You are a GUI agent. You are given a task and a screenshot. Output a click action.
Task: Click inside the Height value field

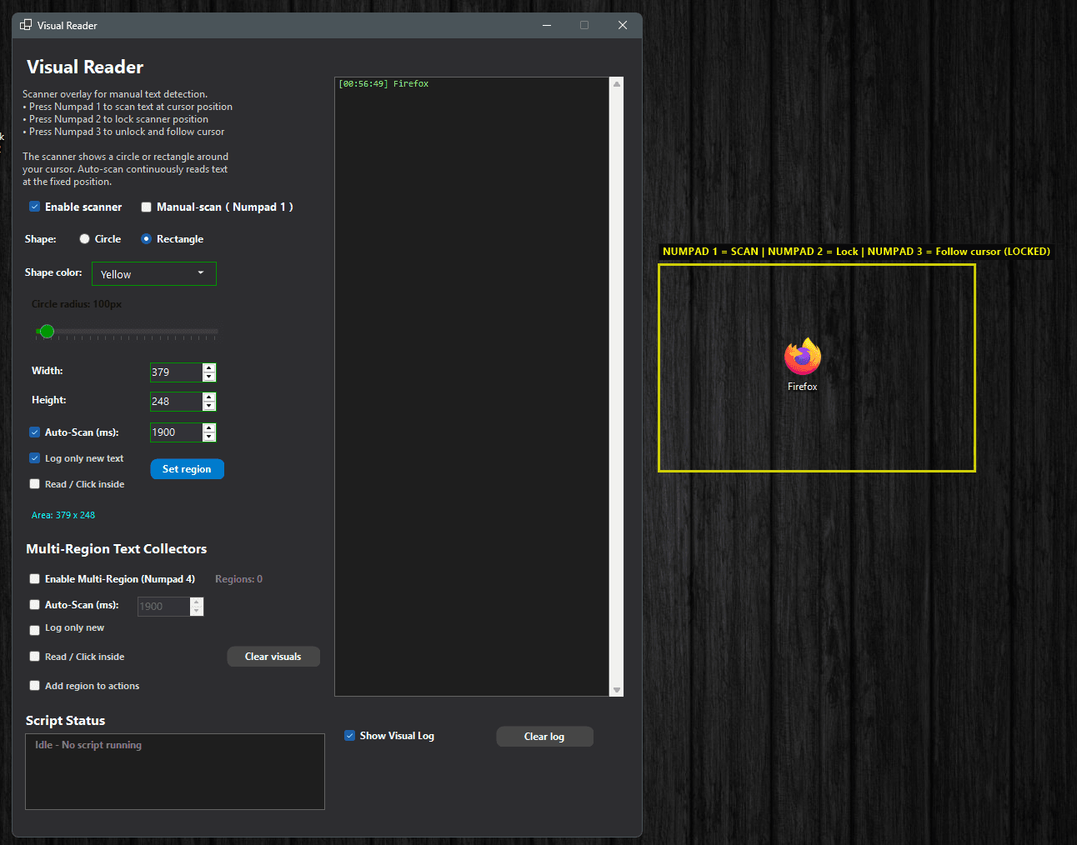coord(175,401)
